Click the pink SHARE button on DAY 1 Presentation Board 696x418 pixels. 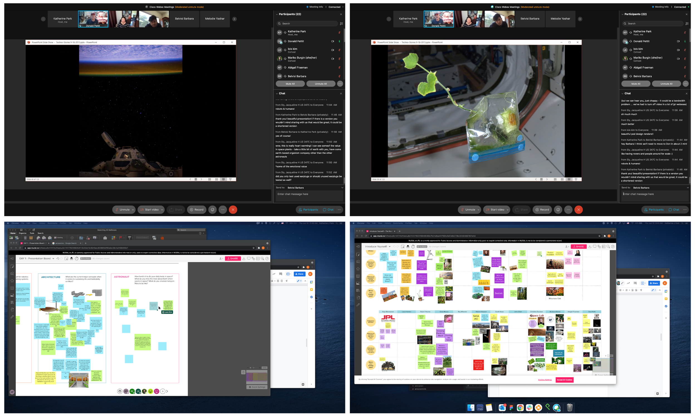tap(232, 259)
